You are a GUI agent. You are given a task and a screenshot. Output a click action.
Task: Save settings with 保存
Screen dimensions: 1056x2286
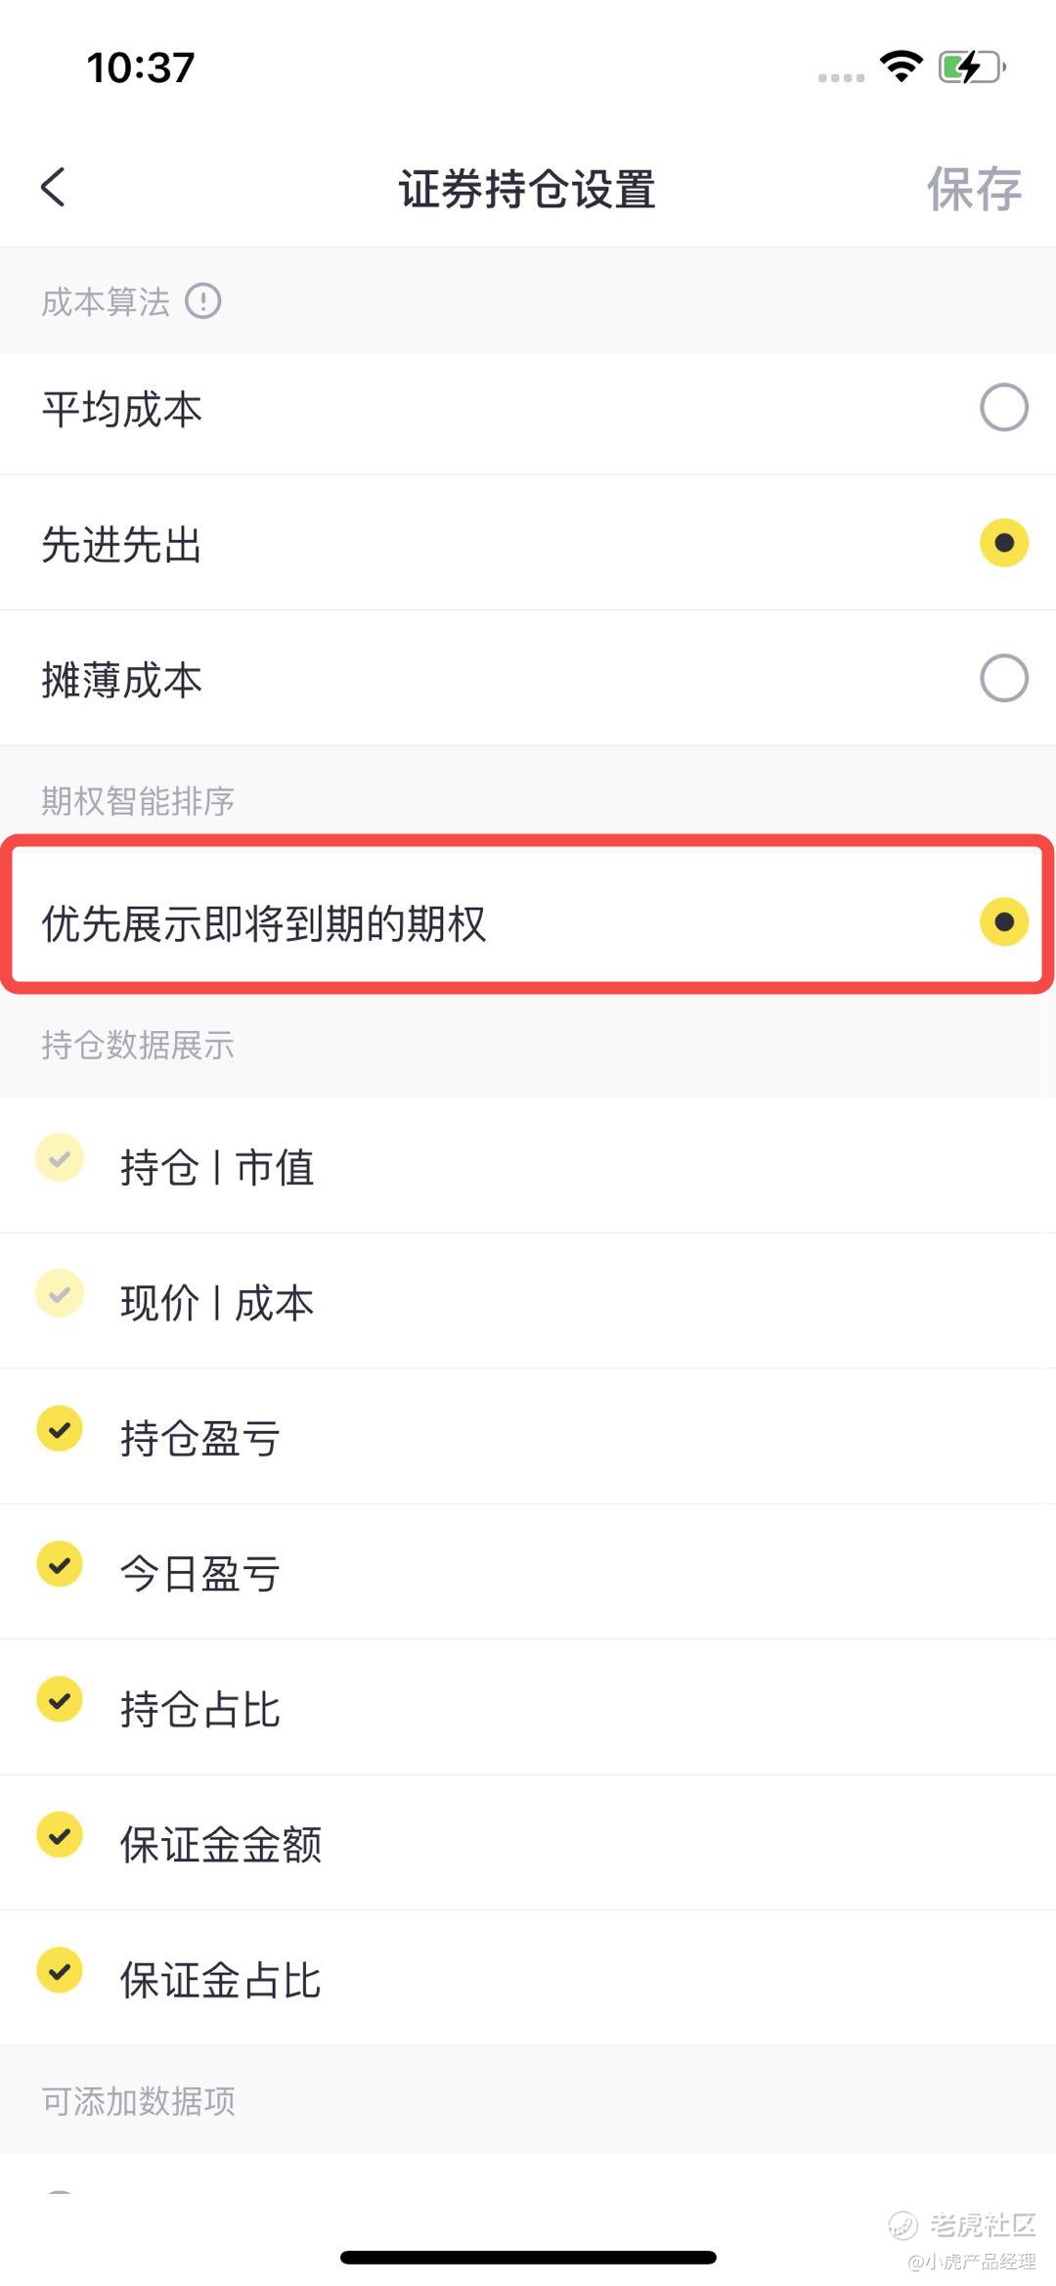click(974, 189)
